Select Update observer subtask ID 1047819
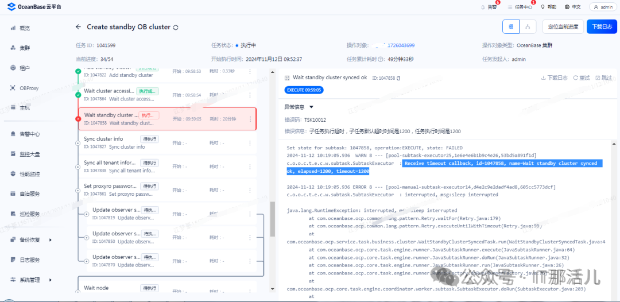This screenshot has height=302, width=620. 172,214
